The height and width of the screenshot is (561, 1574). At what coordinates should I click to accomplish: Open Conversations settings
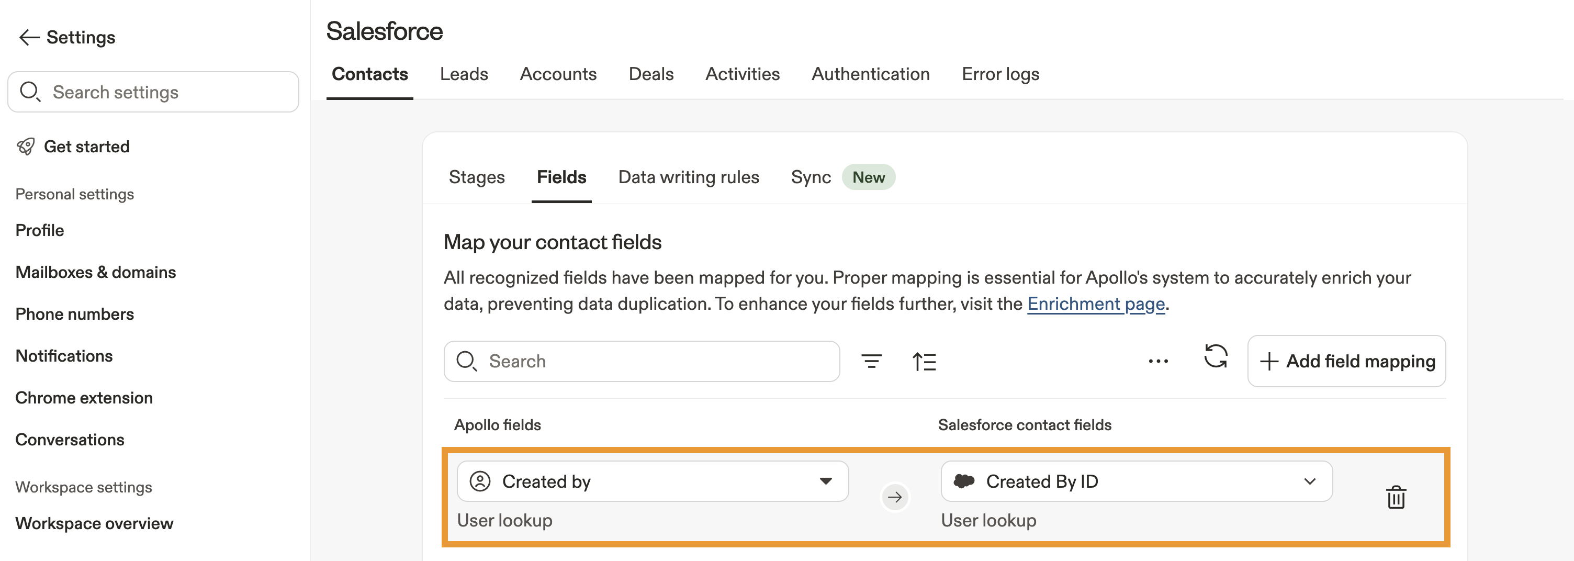coord(70,440)
